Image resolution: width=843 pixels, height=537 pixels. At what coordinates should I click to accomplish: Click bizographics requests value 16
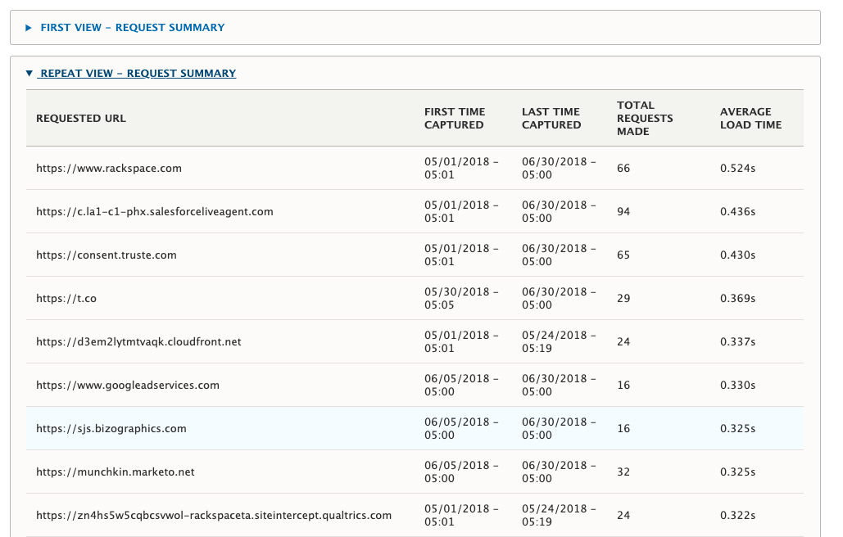[623, 428]
